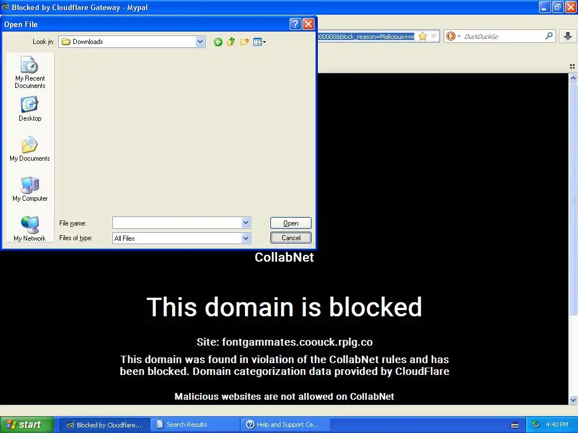Viewport: 578px width, 433px height.
Task: Open My Documents place in dialog
Action: click(x=30, y=149)
